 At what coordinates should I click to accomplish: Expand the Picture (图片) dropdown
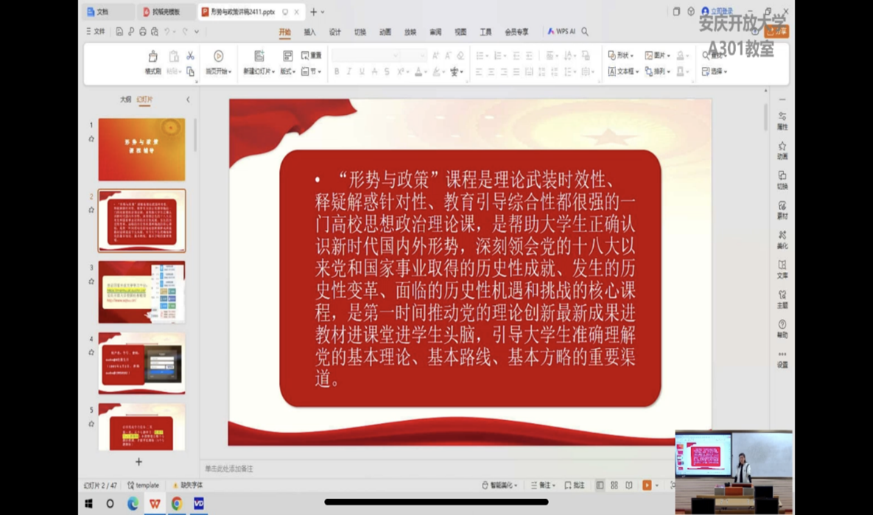[657, 55]
